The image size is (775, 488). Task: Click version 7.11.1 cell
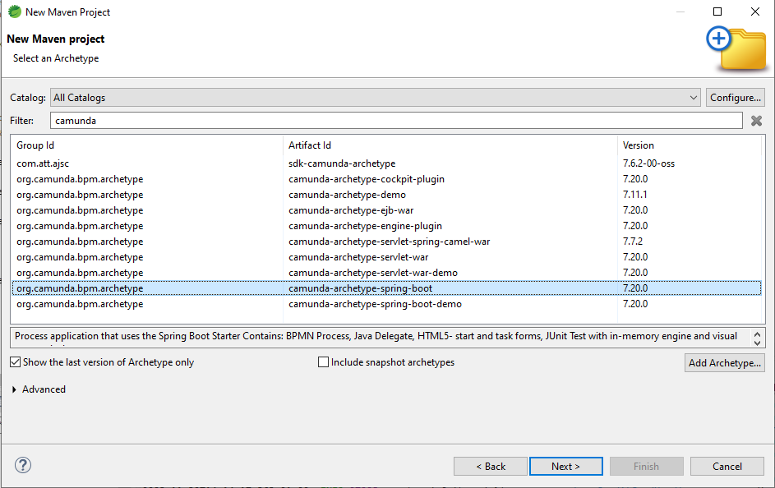tap(634, 195)
